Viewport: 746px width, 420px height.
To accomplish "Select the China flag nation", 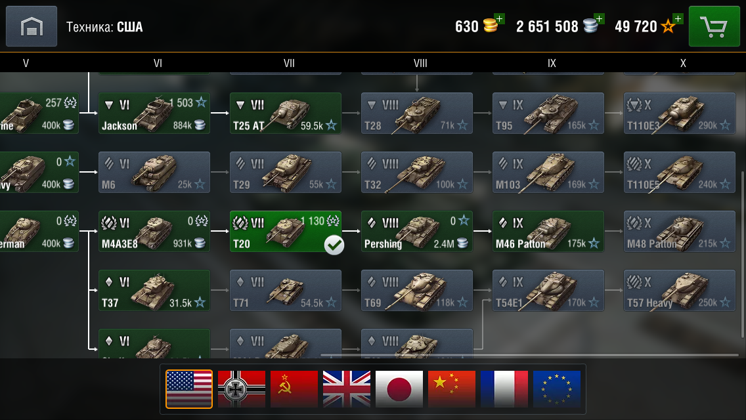I will tap(452, 389).
